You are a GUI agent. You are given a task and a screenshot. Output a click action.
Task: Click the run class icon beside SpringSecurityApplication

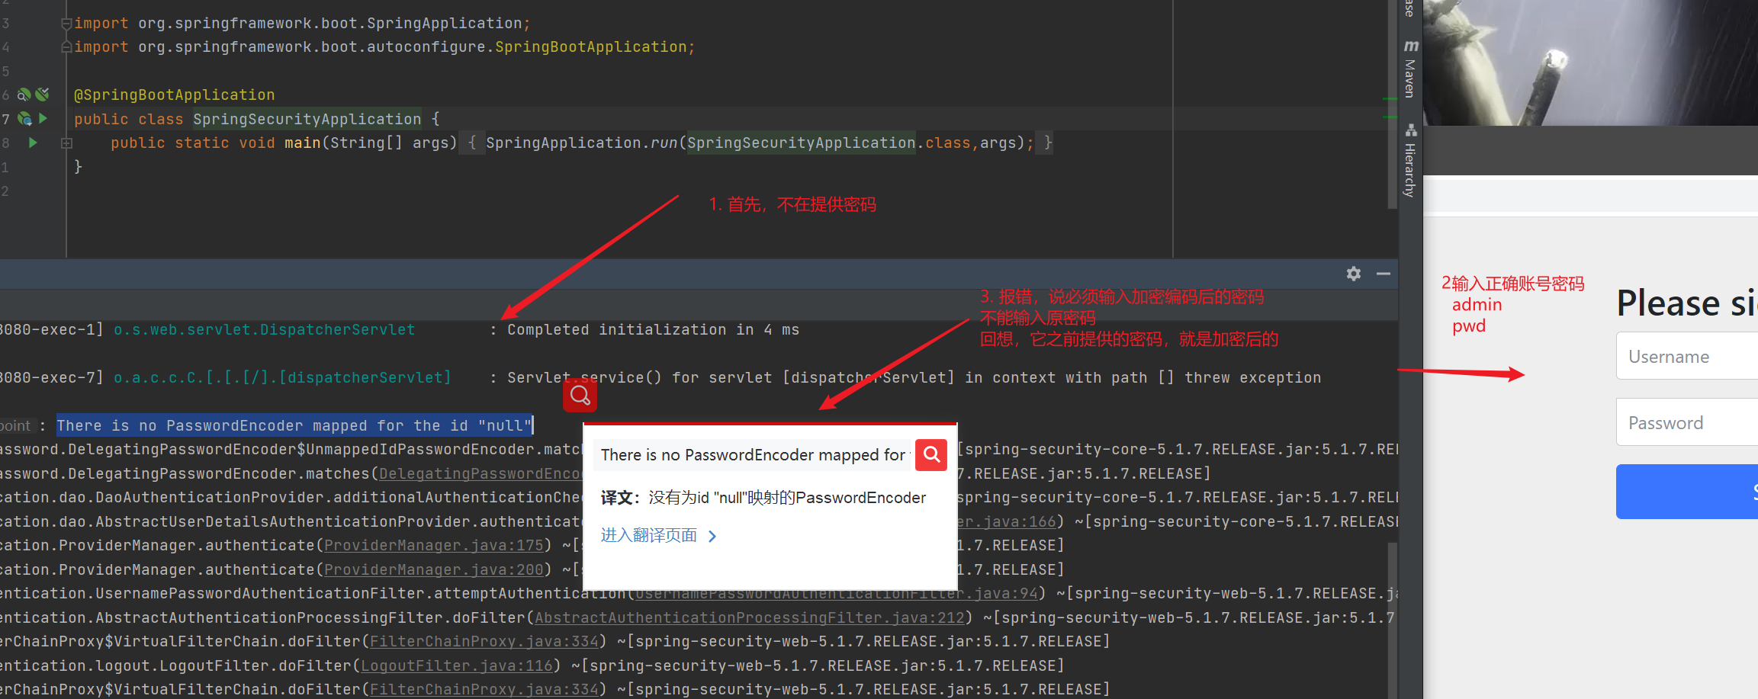click(x=43, y=119)
